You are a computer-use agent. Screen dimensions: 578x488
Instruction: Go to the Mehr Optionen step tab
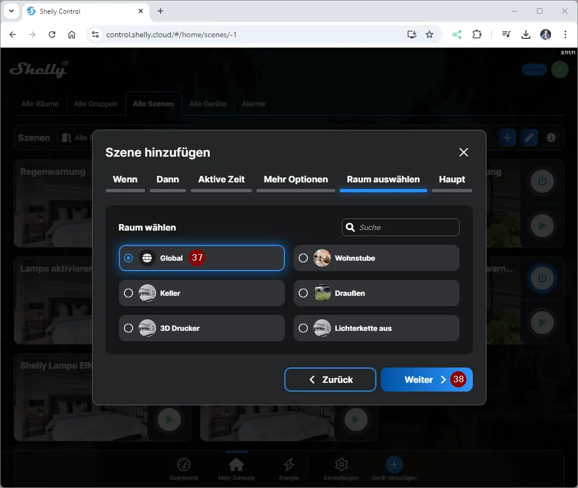(x=295, y=180)
